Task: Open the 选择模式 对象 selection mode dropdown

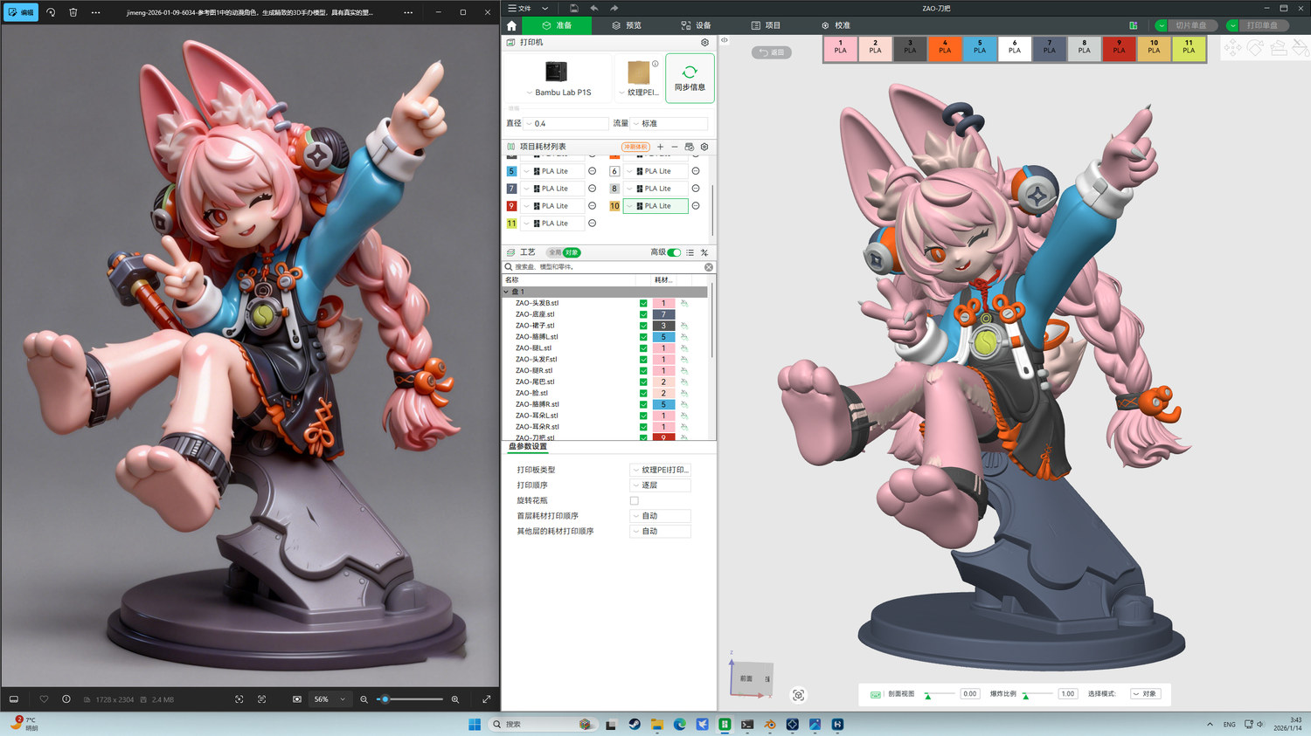Action: 1146,694
